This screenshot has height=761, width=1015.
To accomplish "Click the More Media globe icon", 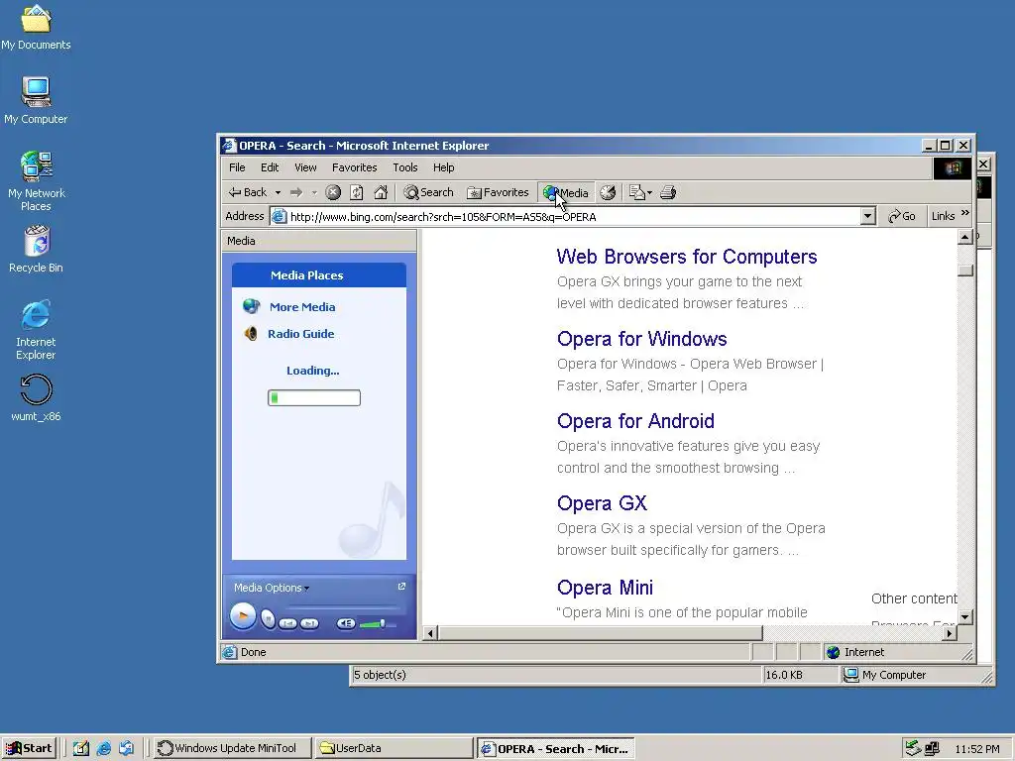I will 251,306.
